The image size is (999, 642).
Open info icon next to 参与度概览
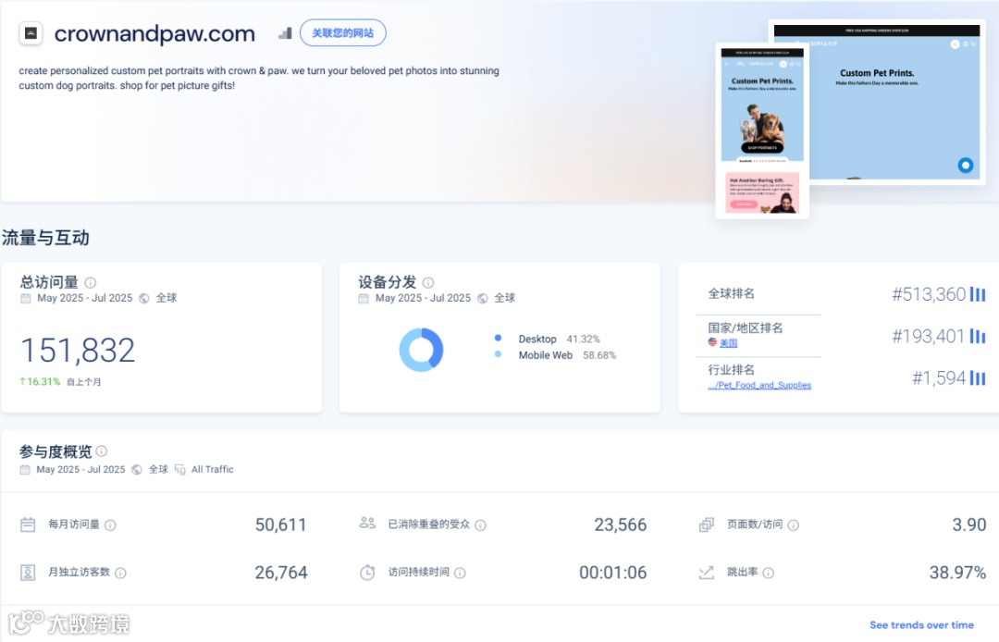tap(102, 451)
